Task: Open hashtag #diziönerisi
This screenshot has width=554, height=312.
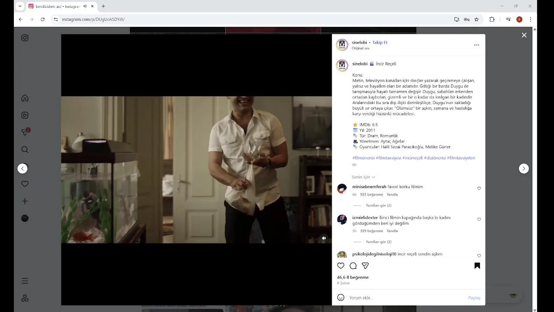Action: click(x=435, y=158)
